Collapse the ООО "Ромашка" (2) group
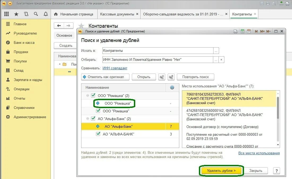 coord(88,95)
